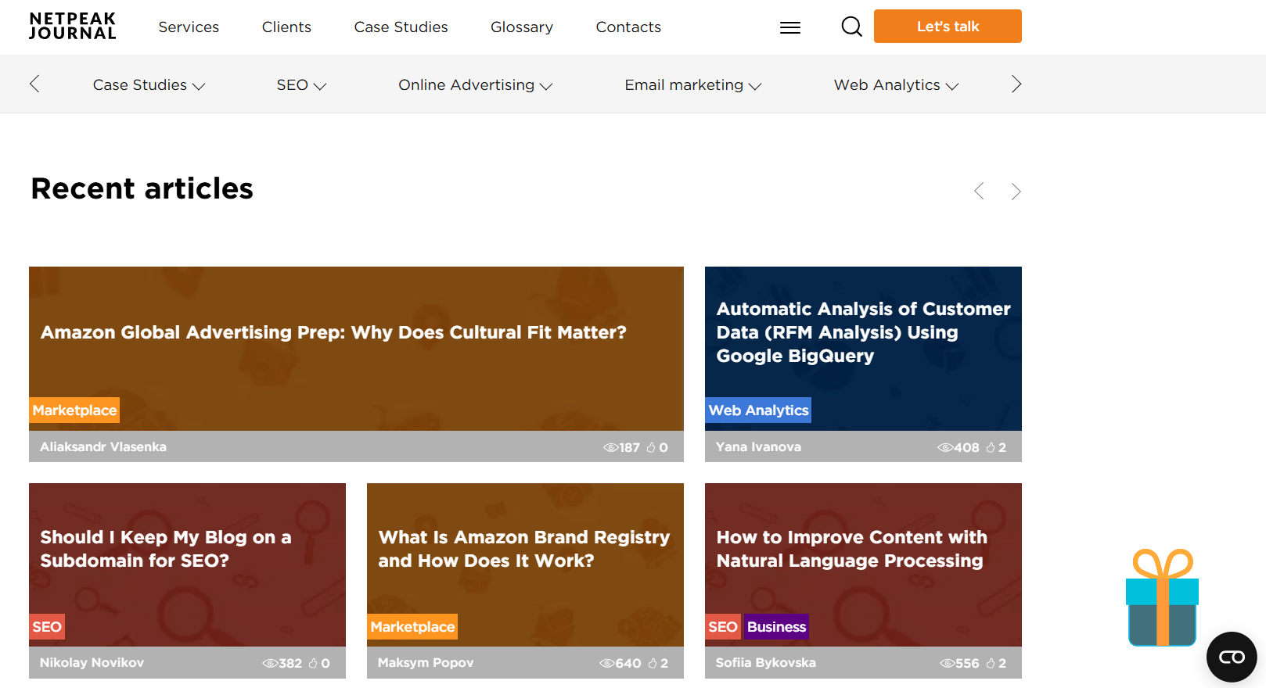1266x688 pixels.
Task: Open the hamburger menu icon
Action: (x=790, y=27)
